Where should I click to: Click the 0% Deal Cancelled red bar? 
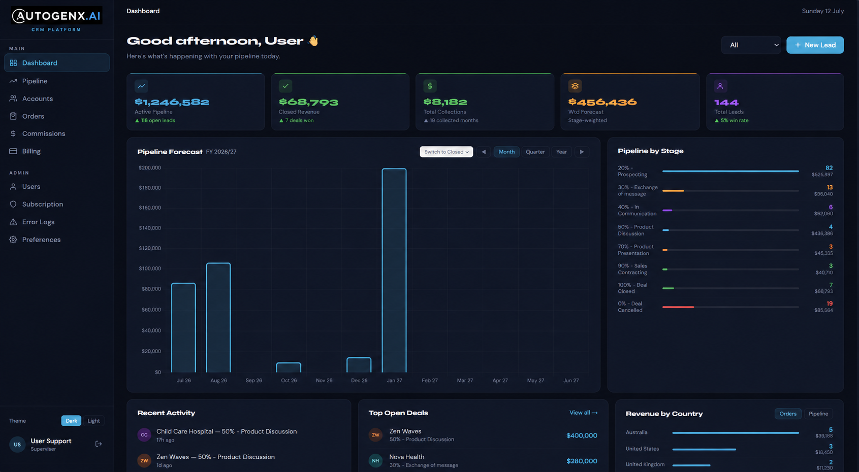(x=678, y=307)
